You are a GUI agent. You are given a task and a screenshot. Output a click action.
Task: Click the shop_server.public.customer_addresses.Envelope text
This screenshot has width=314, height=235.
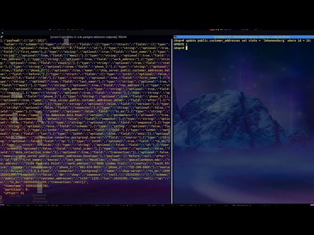(x=58, y=156)
